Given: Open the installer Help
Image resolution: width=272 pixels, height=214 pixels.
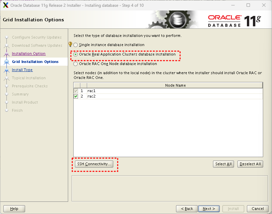Looking at the screenshot, I should pyautogui.click(x=14, y=209).
